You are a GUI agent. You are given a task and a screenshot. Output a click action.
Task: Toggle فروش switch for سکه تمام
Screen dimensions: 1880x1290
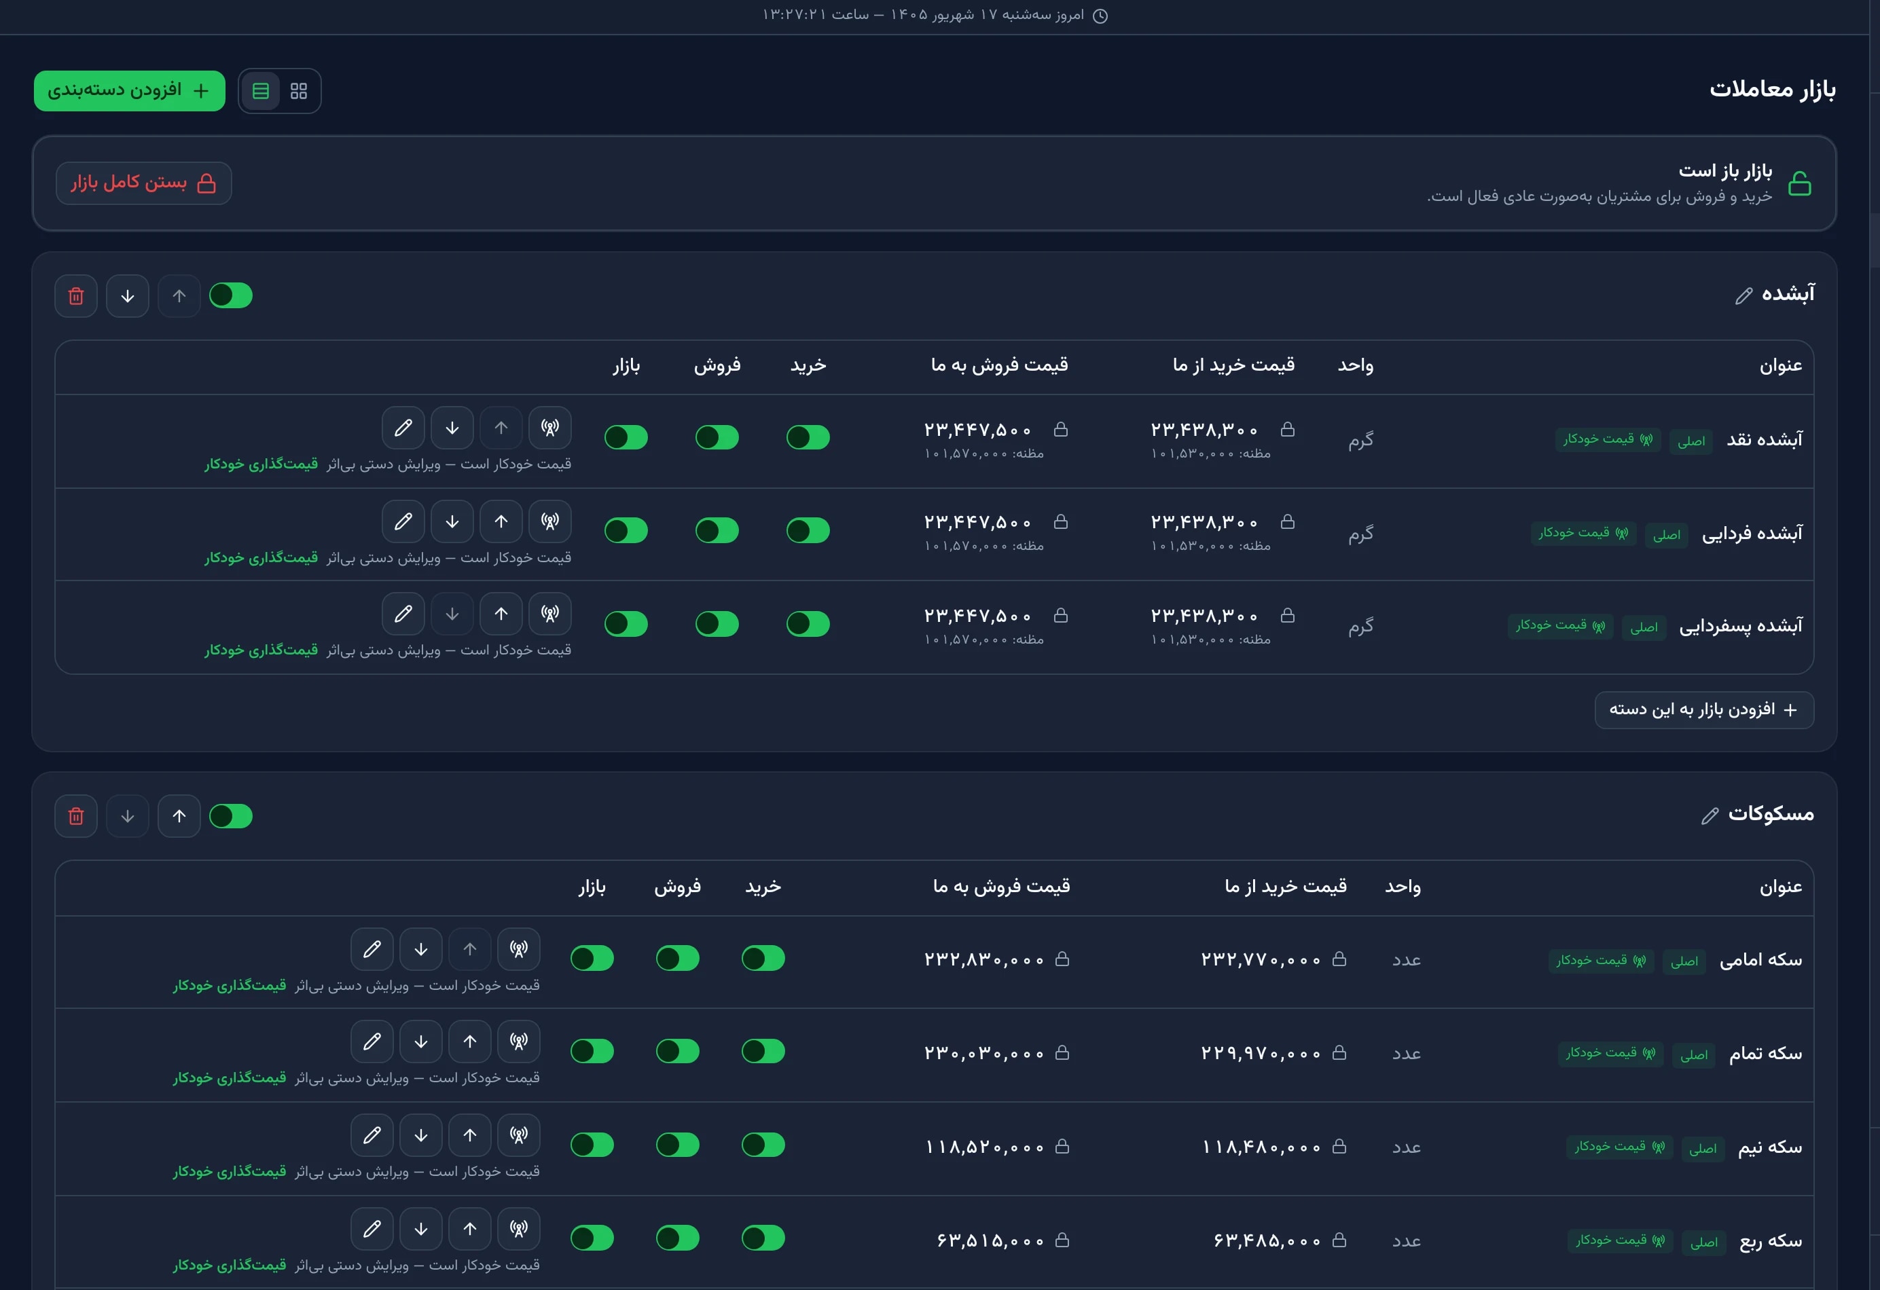[x=678, y=1052]
